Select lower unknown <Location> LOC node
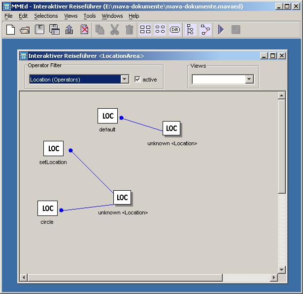The image size is (303, 294). coord(122,197)
